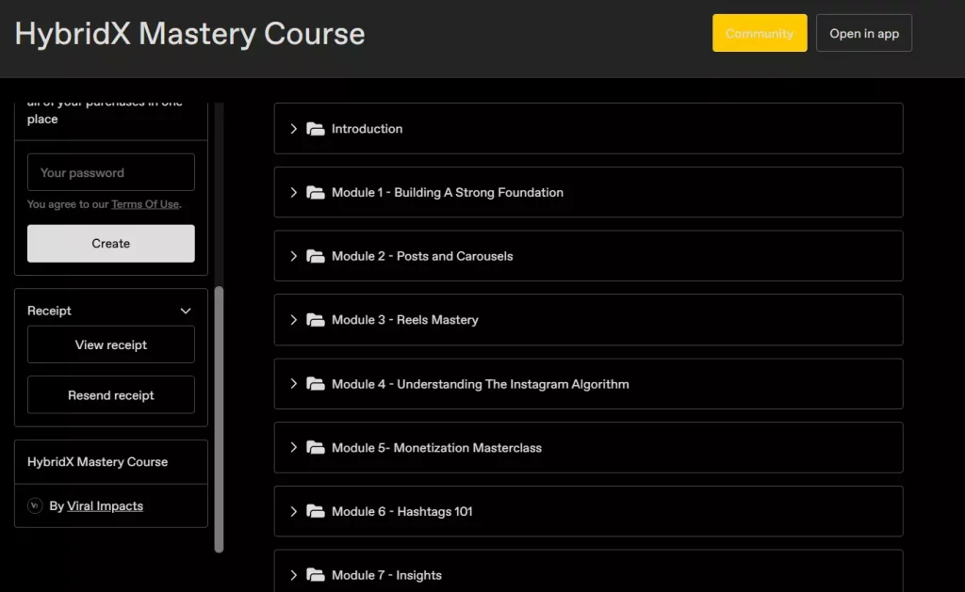Open Module 4 Understanding The Instagram Algorithm
The image size is (965, 592).
coord(480,384)
